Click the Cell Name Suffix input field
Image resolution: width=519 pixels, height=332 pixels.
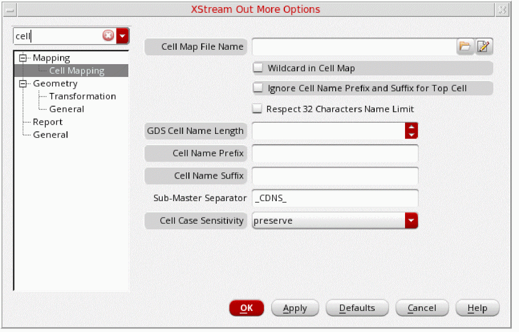335,176
